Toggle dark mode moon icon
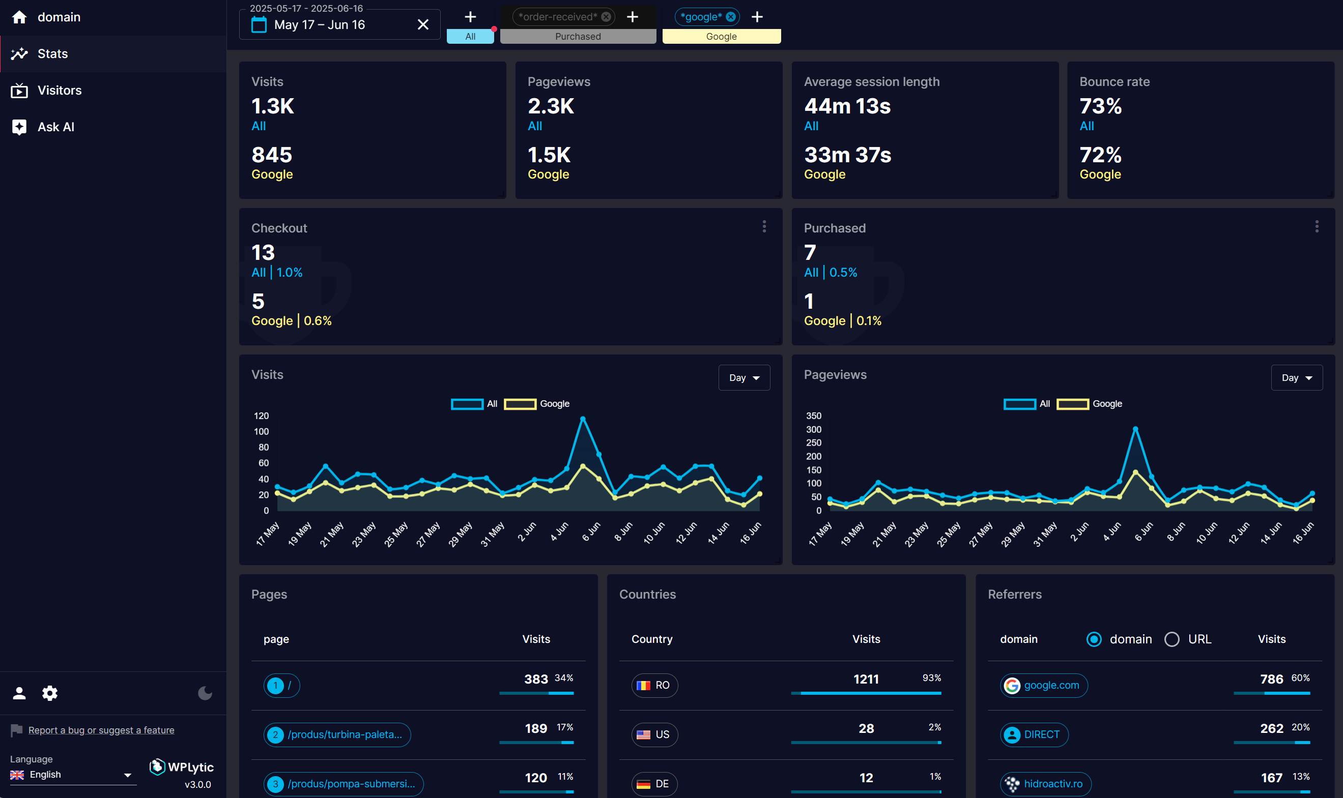The width and height of the screenshot is (1343, 798). tap(205, 693)
